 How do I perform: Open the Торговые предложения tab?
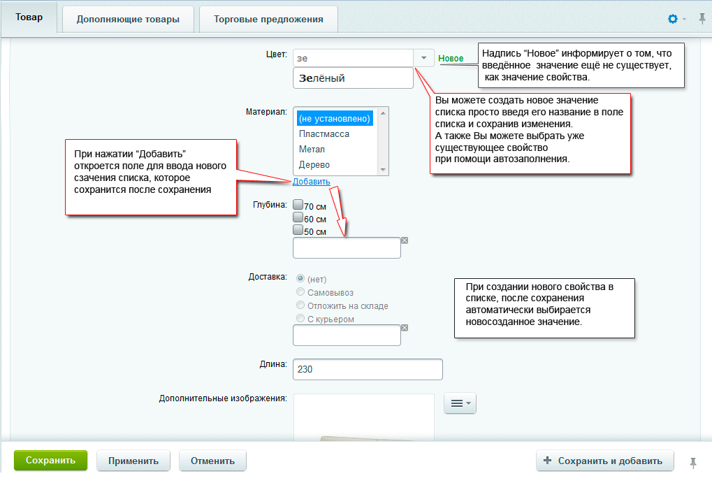pos(268,20)
